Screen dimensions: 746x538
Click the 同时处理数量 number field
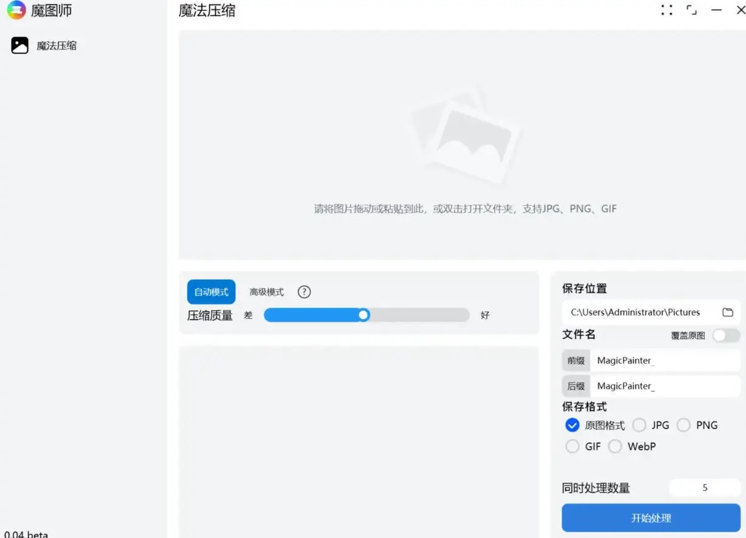tap(704, 488)
